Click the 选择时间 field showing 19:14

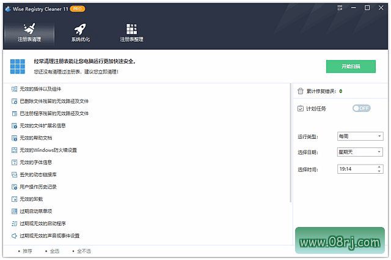pos(360,169)
